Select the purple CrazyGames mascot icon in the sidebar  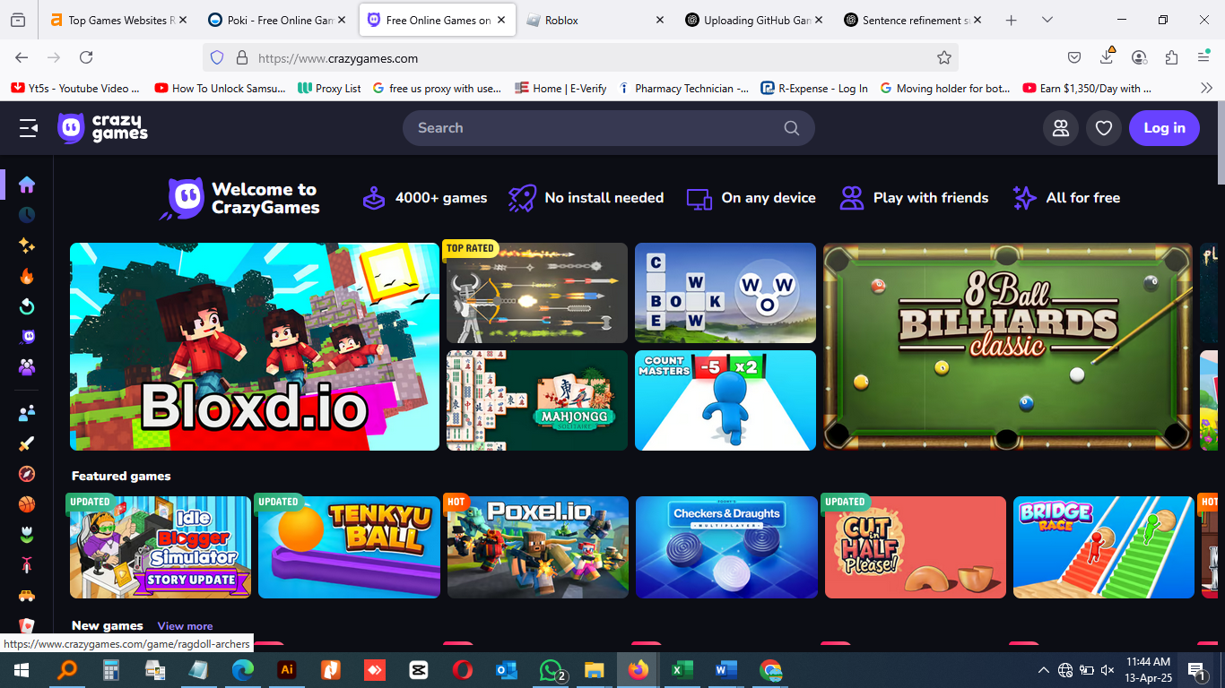(x=27, y=337)
